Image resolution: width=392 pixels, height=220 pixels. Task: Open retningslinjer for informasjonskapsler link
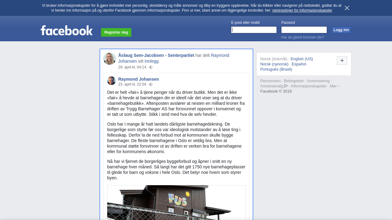302,10
